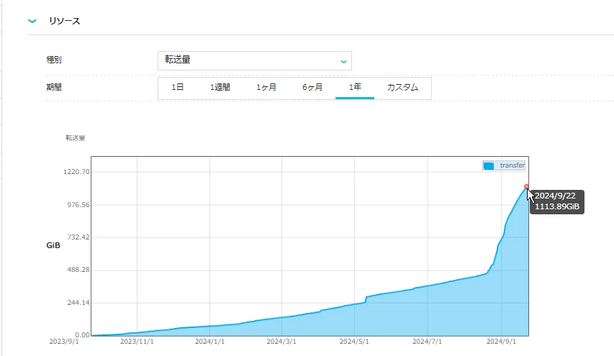Show the 6ヶ月 period range
The width and height of the screenshot is (614, 356).
(x=312, y=87)
